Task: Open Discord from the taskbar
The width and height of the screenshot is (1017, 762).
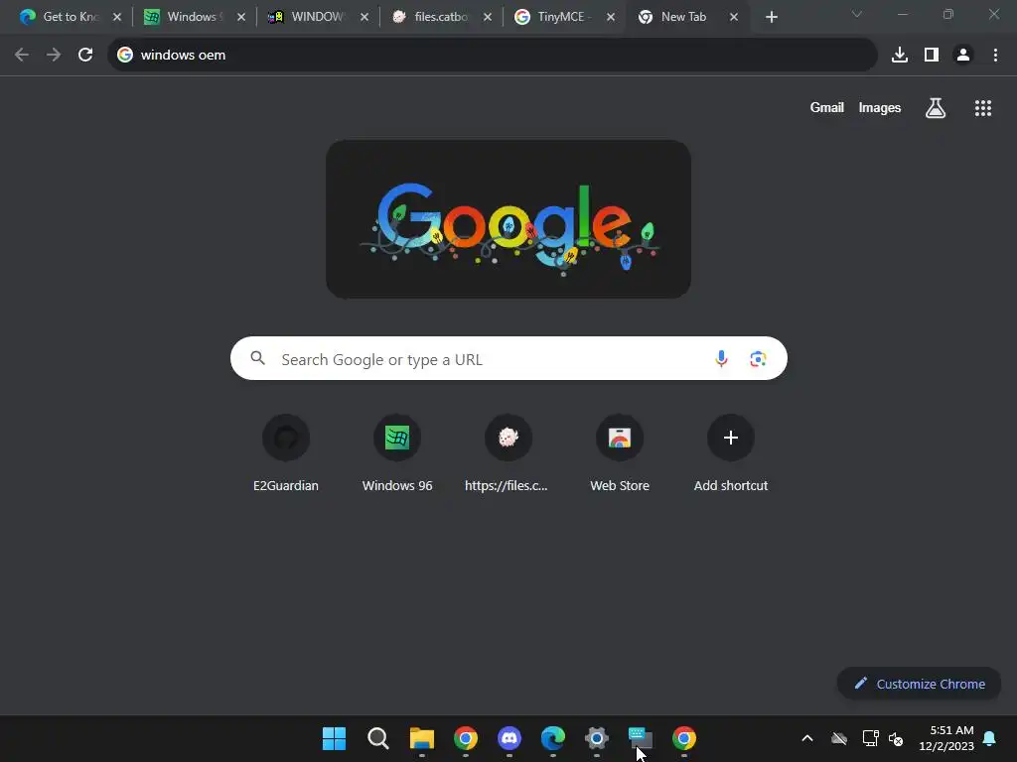Action: click(x=509, y=738)
